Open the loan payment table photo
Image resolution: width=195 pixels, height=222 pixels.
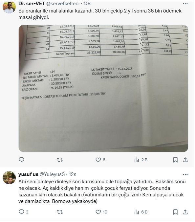103,88
